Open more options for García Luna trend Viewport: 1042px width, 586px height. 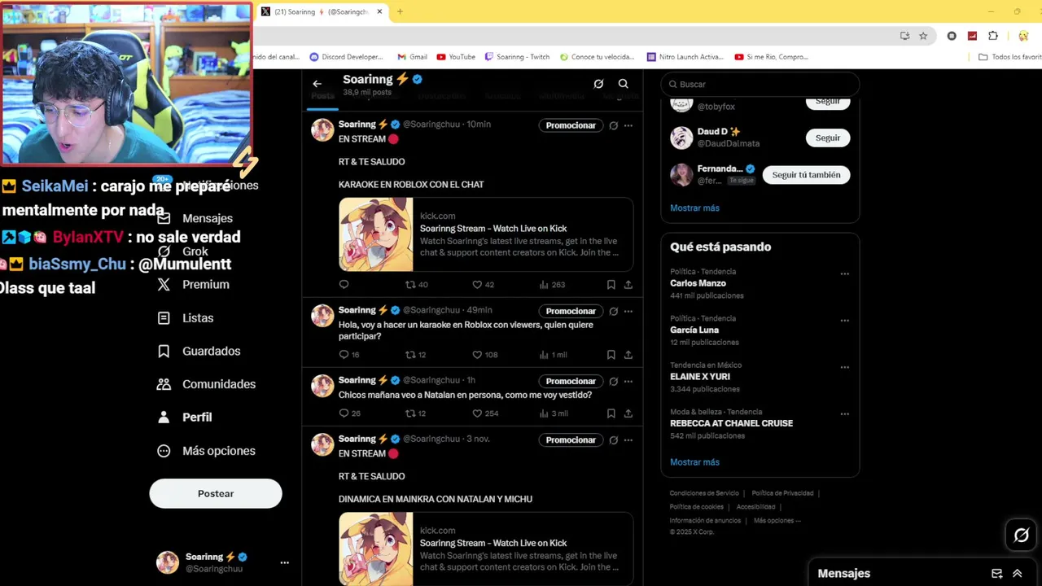[x=844, y=321]
